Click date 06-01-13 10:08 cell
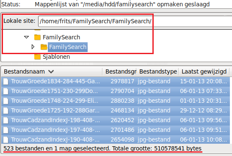Screen dimensions: 232x156 tap(204, 140)
